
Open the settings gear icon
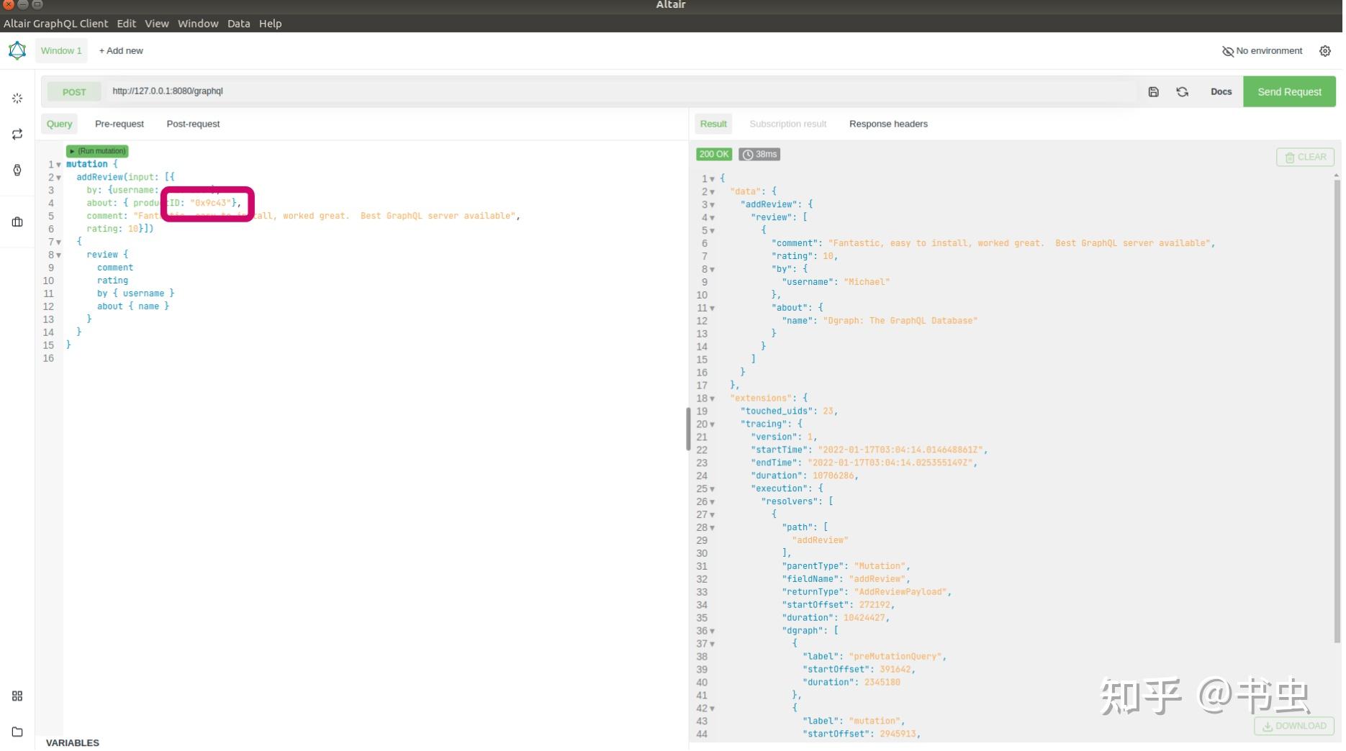[1324, 51]
